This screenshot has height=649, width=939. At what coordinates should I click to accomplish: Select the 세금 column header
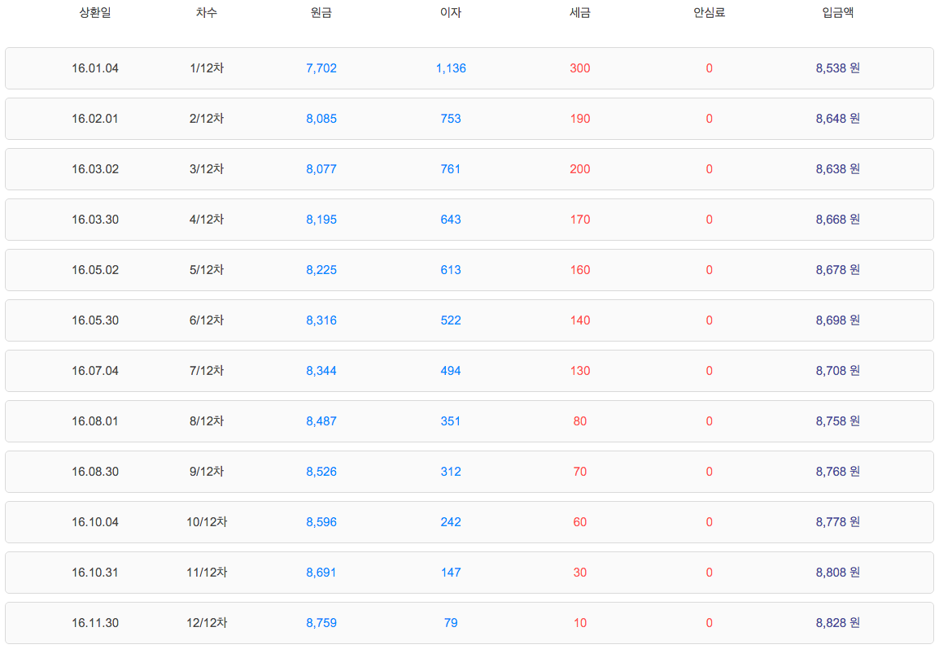(579, 13)
